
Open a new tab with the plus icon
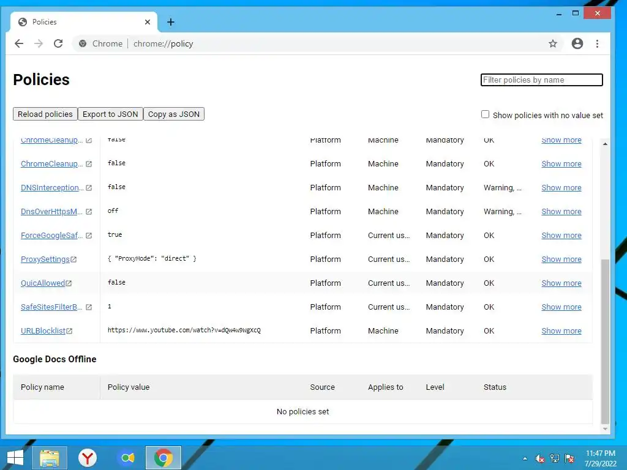click(171, 22)
